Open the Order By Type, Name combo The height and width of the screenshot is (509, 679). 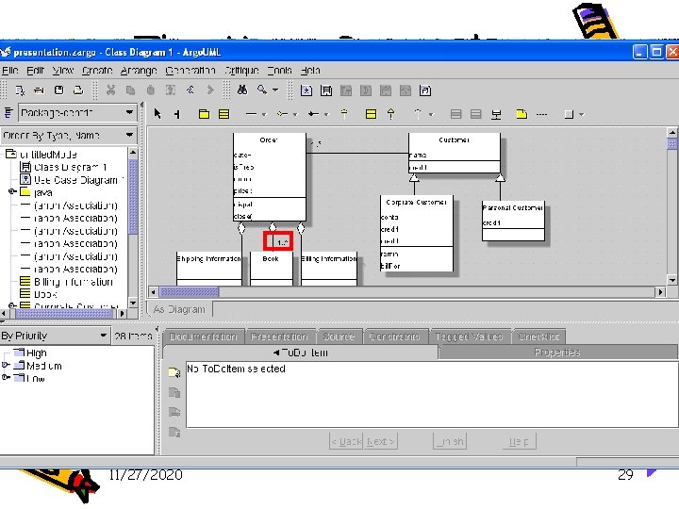(69, 136)
